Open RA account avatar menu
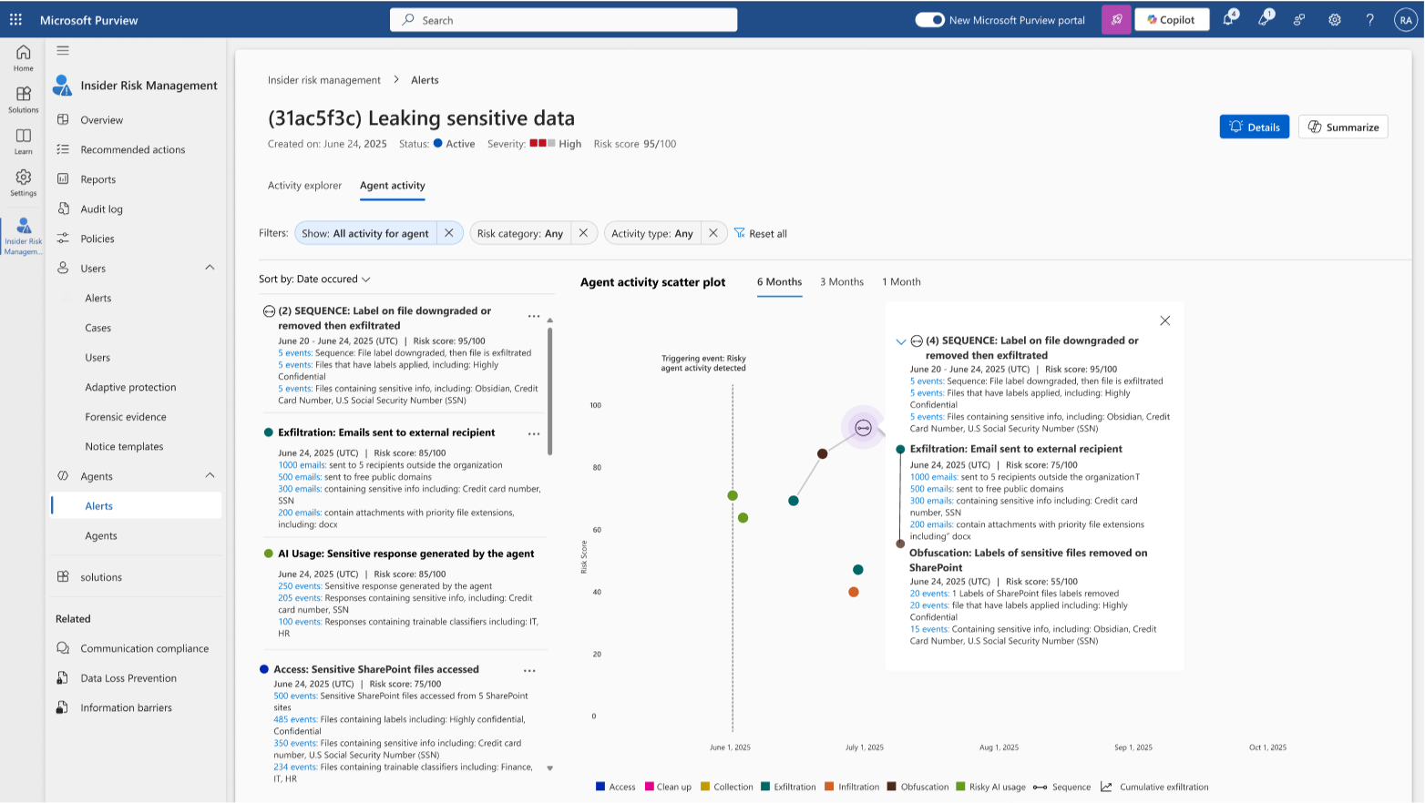 pyautogui.click(x=1405, y=20)
